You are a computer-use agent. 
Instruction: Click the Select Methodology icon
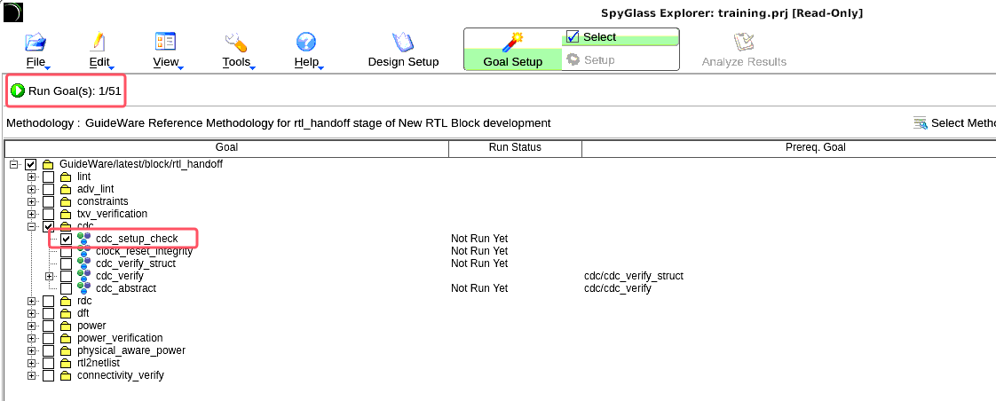920,123
